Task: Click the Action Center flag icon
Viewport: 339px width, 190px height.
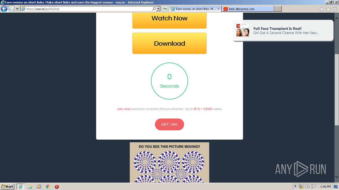Action: [x=314, y=187]
